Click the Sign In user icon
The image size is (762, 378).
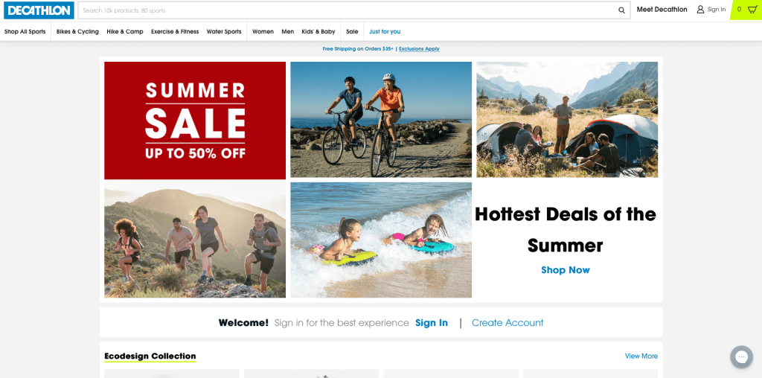(x=700, y=9)
